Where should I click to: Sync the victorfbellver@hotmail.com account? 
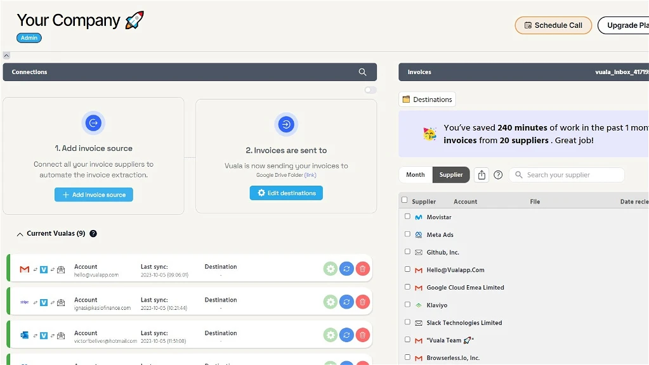tap(346, 335)
